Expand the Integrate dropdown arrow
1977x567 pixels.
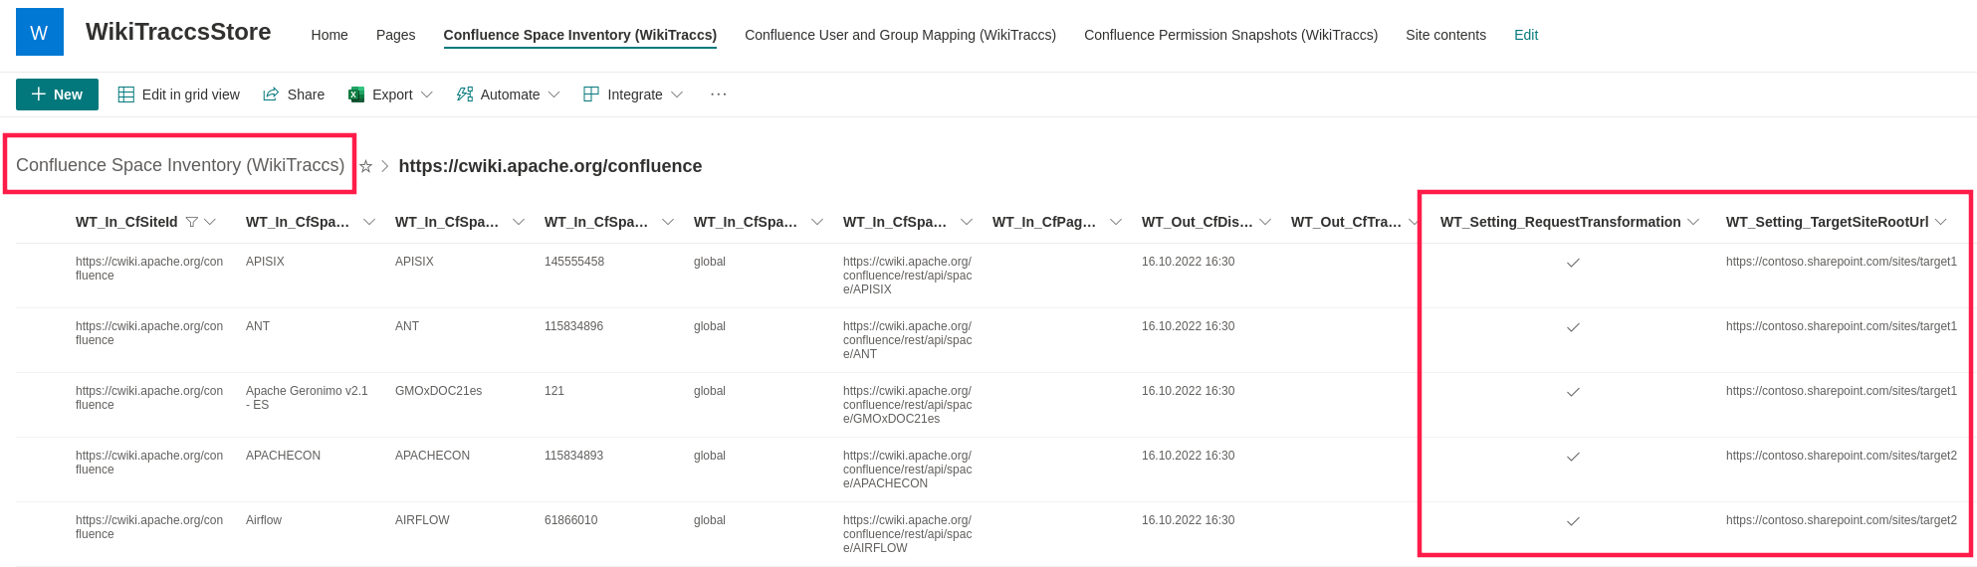pyautogui.click(x=677, y=94)
